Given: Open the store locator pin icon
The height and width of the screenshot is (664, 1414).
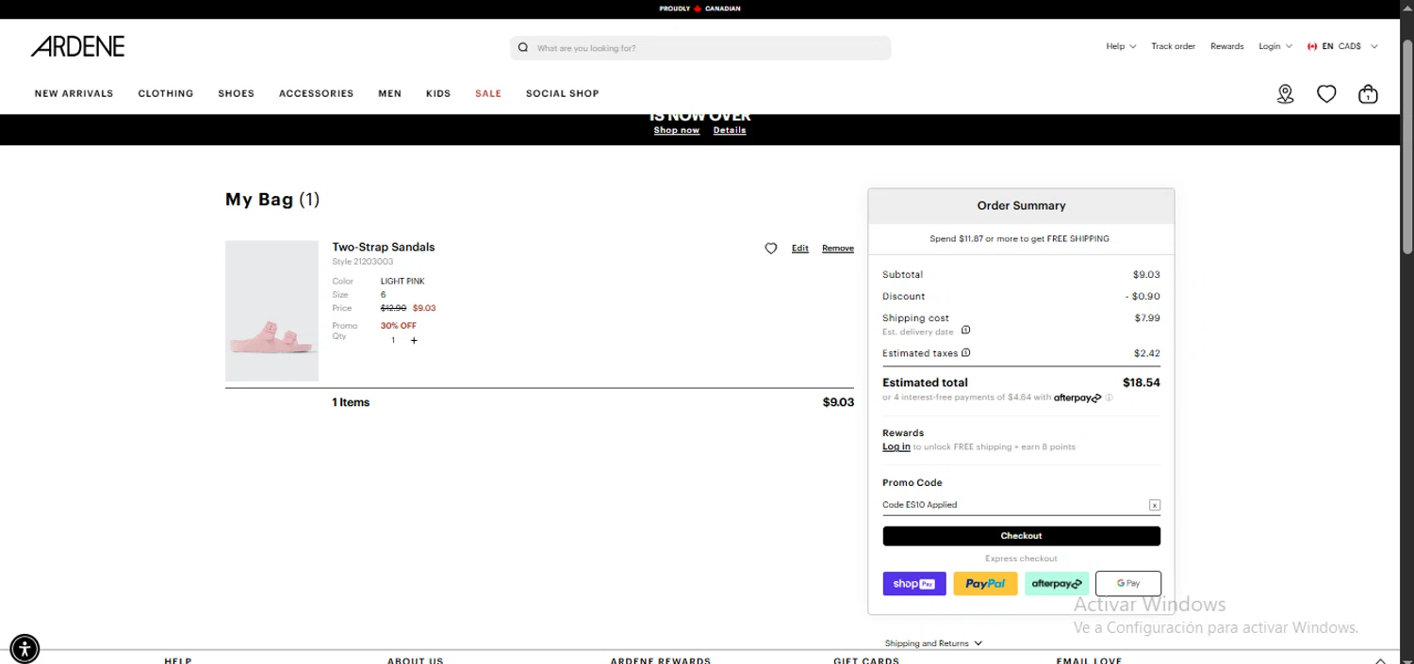Looking at the screenshot, I should click(1286, 93).
